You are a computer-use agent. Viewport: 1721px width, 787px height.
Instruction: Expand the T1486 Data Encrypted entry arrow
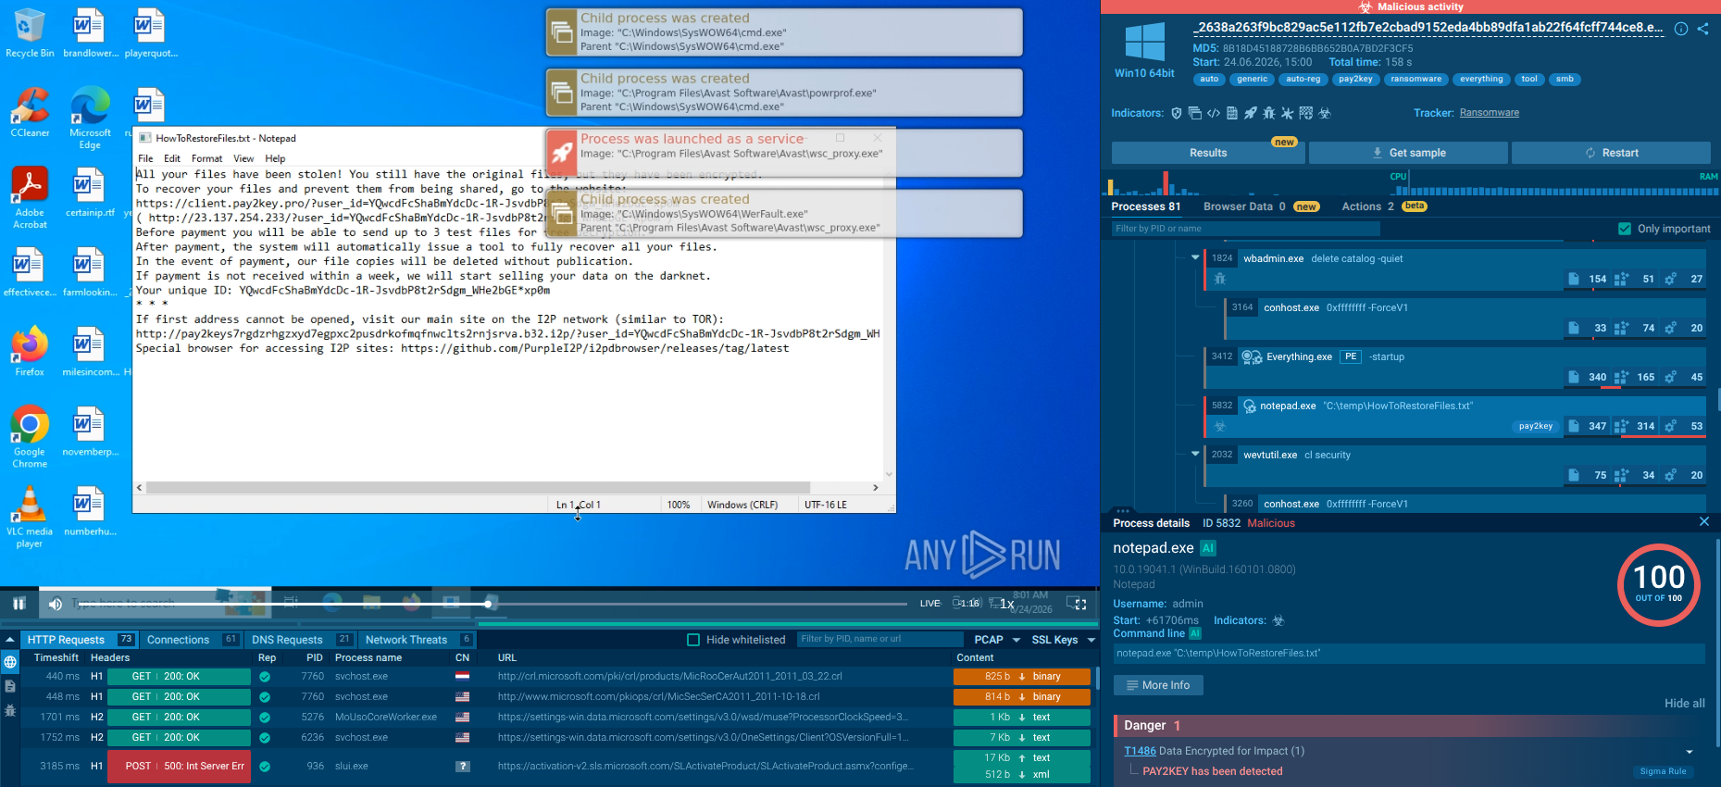point(1690,752)
